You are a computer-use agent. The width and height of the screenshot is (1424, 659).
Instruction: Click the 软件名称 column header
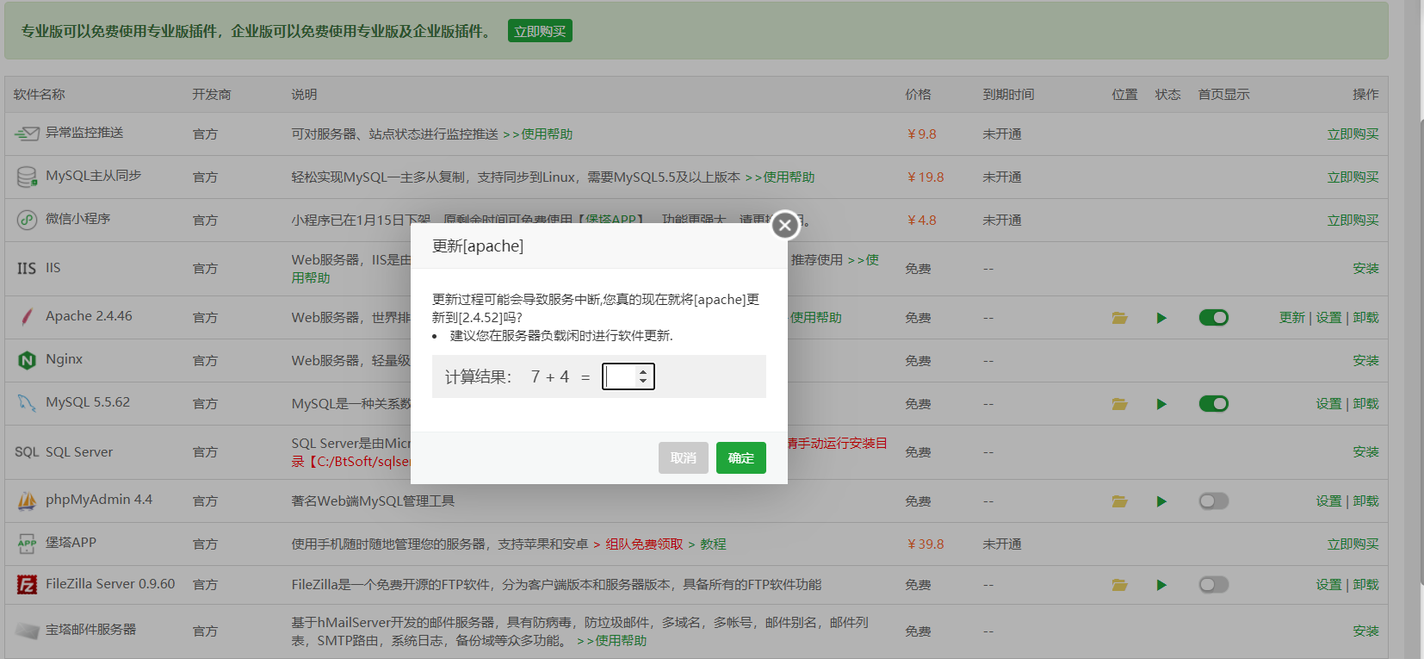40,95
